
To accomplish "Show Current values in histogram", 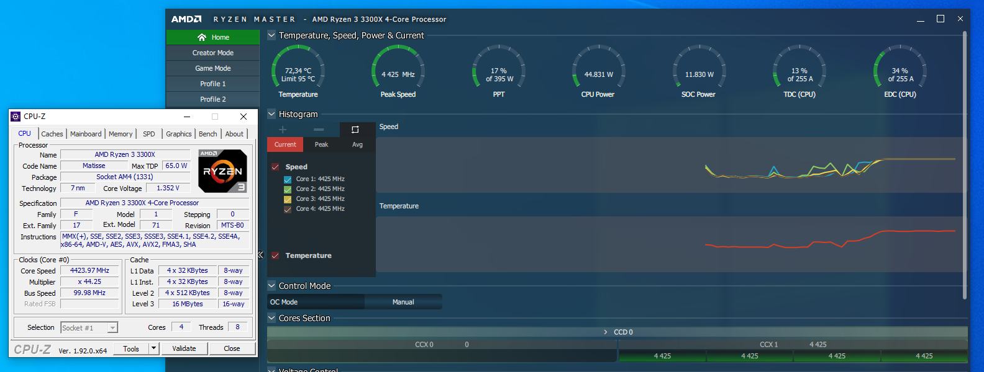I will [x=285, y=144].
